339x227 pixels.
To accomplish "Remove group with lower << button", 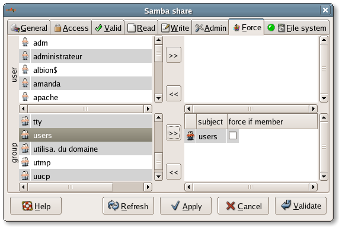I will click(x=174, y=172).
